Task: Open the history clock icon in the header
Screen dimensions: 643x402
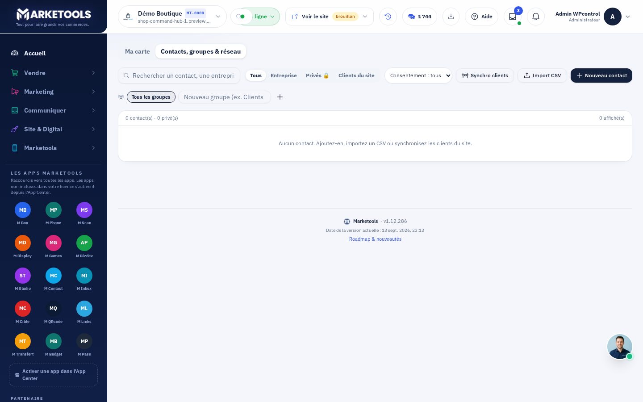Action: coord(388,17)
